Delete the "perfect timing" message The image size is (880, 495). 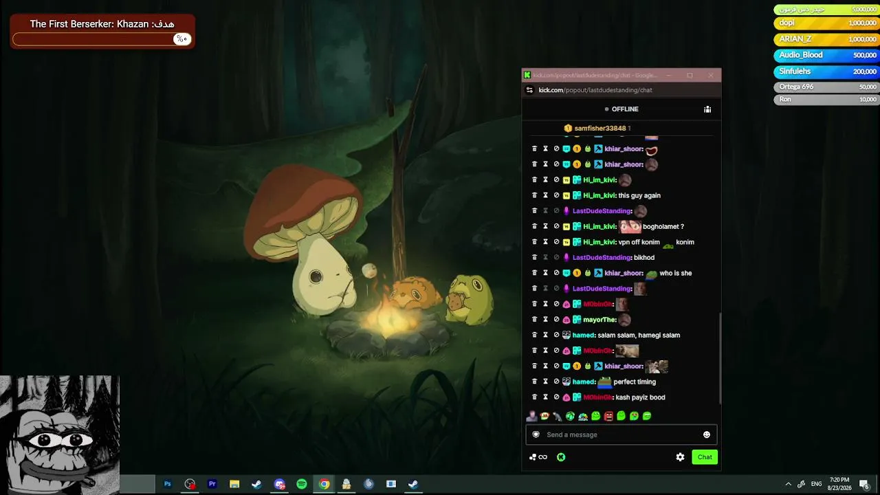click(x=535, y=382)
